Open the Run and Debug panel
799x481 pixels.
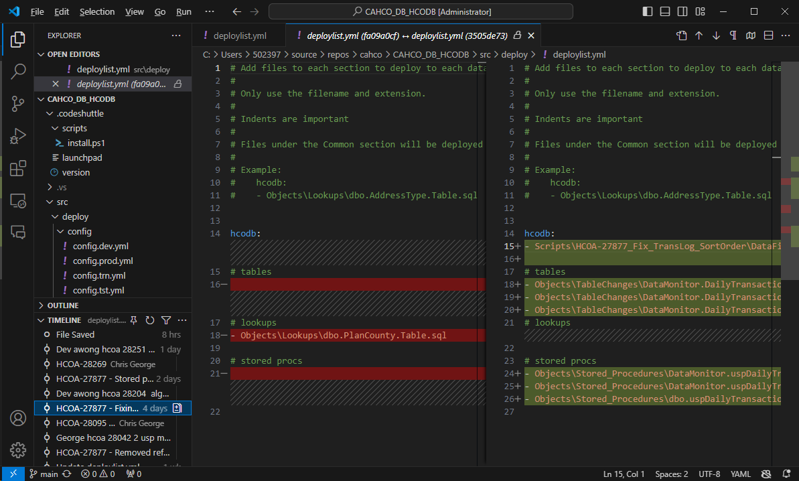(18, 137)
